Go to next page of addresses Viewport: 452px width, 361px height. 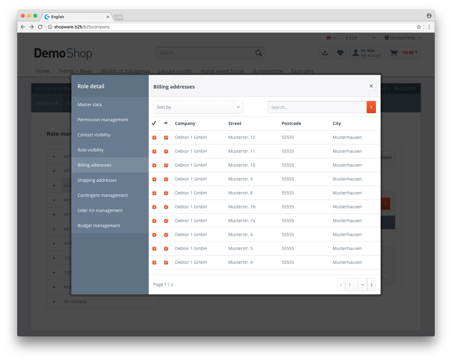371,285
